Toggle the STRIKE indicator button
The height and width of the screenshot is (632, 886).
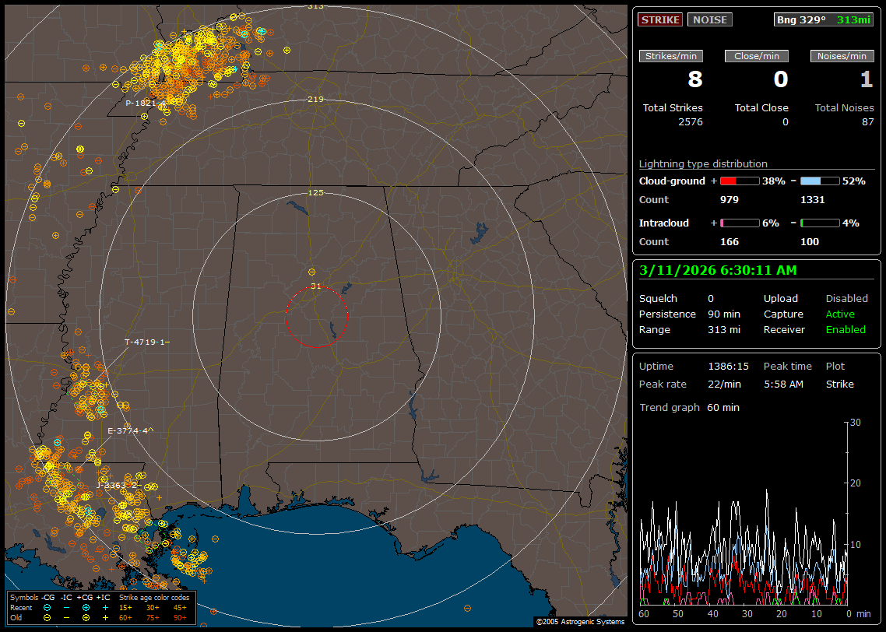point(660,19)
